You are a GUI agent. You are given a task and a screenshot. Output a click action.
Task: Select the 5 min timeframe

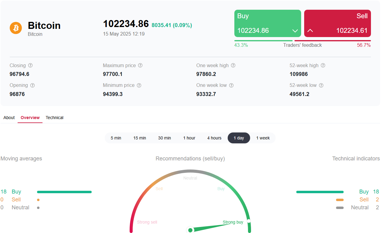[116, 138]
